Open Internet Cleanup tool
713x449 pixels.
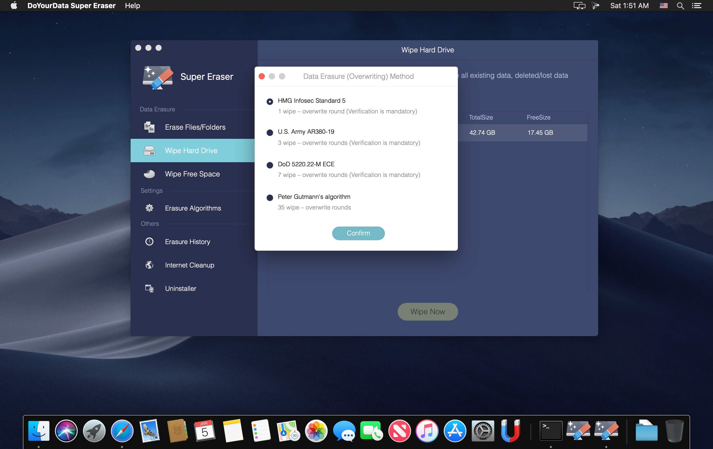tap(190, 265)
